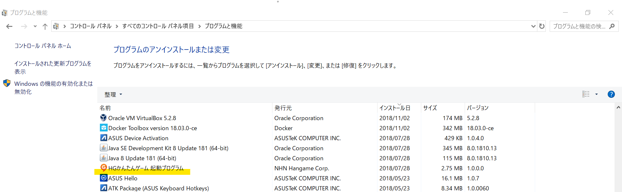Select Docker Toolbox version 18.03.0-ce row
This screenshot has height=192, width=622.
point(316,128)
